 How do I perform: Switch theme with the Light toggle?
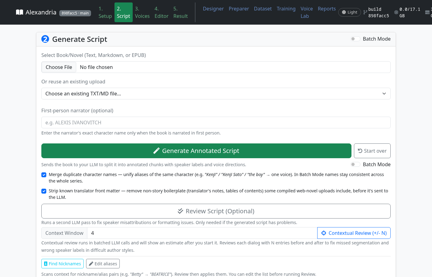click(x=350, y=12)
